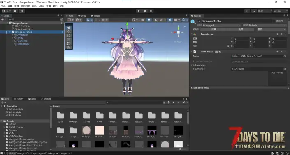
Task: Open the Untagged tag dropdown
Action: (221, 25)
